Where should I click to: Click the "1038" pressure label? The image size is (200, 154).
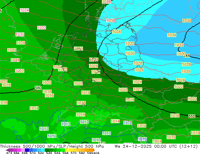click(107, 2)
